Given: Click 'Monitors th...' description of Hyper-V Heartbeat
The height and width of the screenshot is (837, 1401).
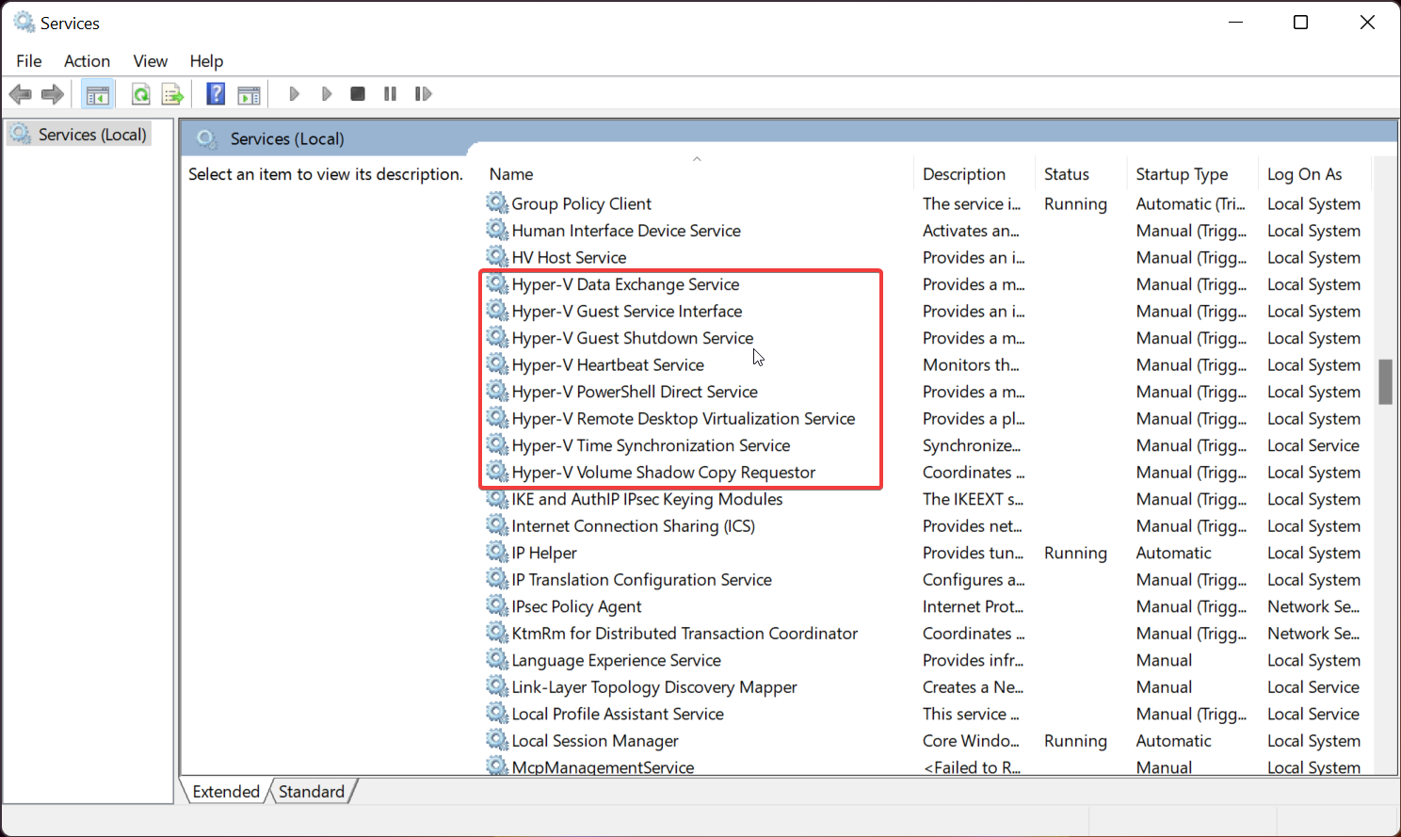Looking at the screenshot, I should click(x=971, y=365).
